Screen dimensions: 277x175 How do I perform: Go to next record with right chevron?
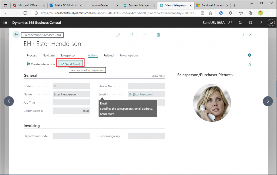(x=268, y=101)
